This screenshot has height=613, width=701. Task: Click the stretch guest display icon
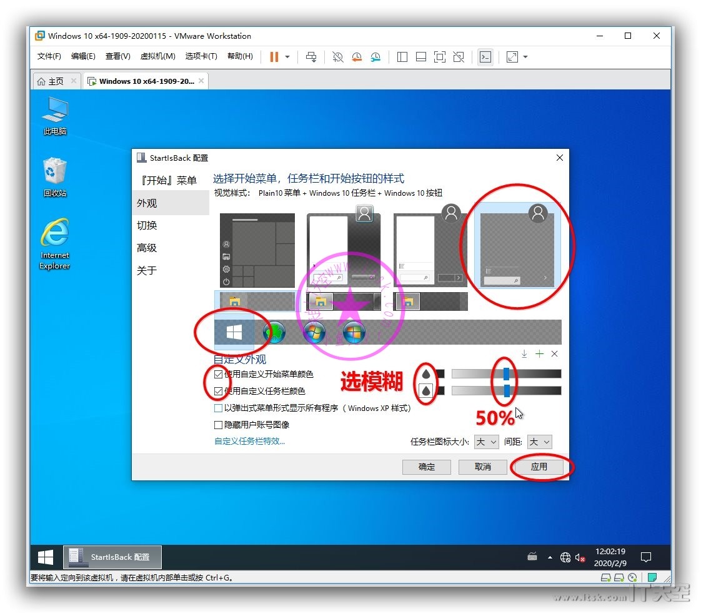tap(512, 57)
